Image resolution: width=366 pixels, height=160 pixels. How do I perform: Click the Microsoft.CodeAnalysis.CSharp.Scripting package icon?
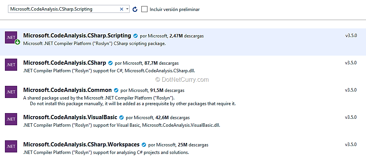pos(11,37)
